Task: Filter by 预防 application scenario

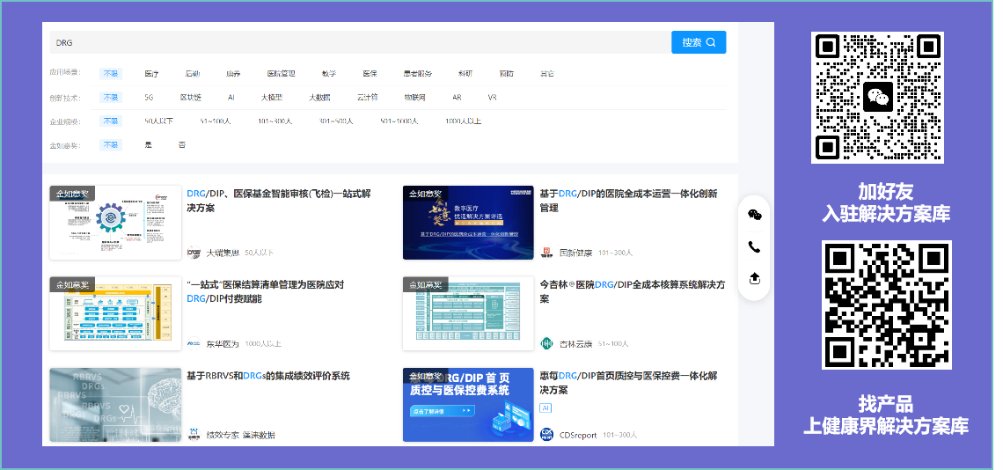Action: [x=506, y=74]
